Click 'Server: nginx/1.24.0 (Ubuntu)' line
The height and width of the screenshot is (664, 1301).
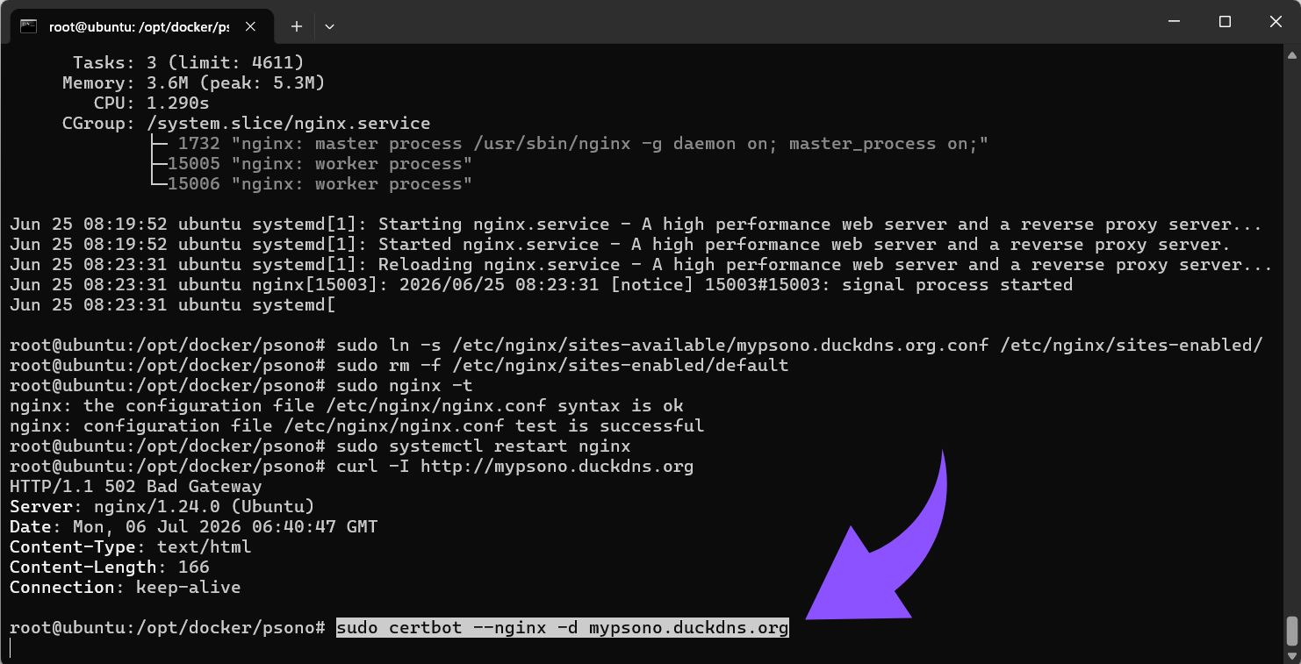tap(162, 507)
